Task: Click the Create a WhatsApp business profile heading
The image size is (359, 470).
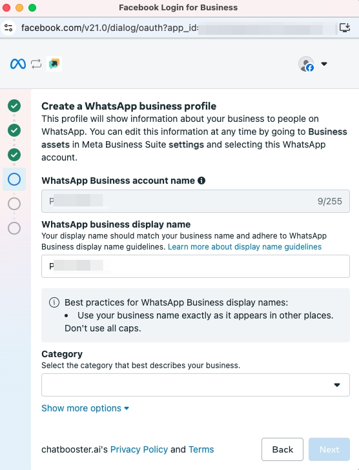Action: (128, 106)
